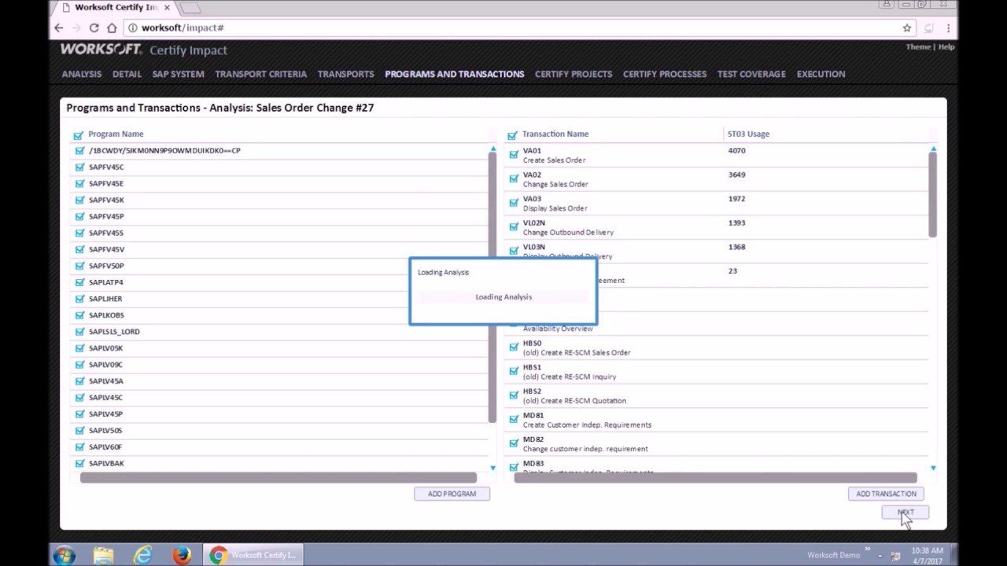Bookmark page with the star icon
Image resolution: width=1007 pixels, height=566 pixels.
click(x=907, y=28)
